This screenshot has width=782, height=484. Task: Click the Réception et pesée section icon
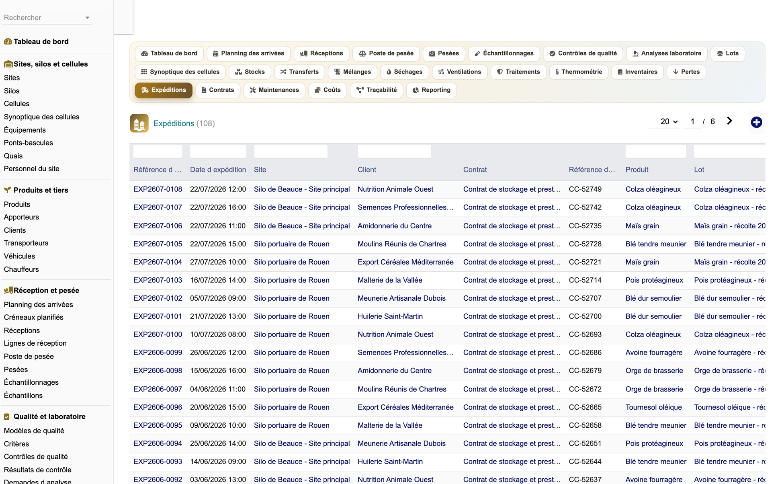8,290
